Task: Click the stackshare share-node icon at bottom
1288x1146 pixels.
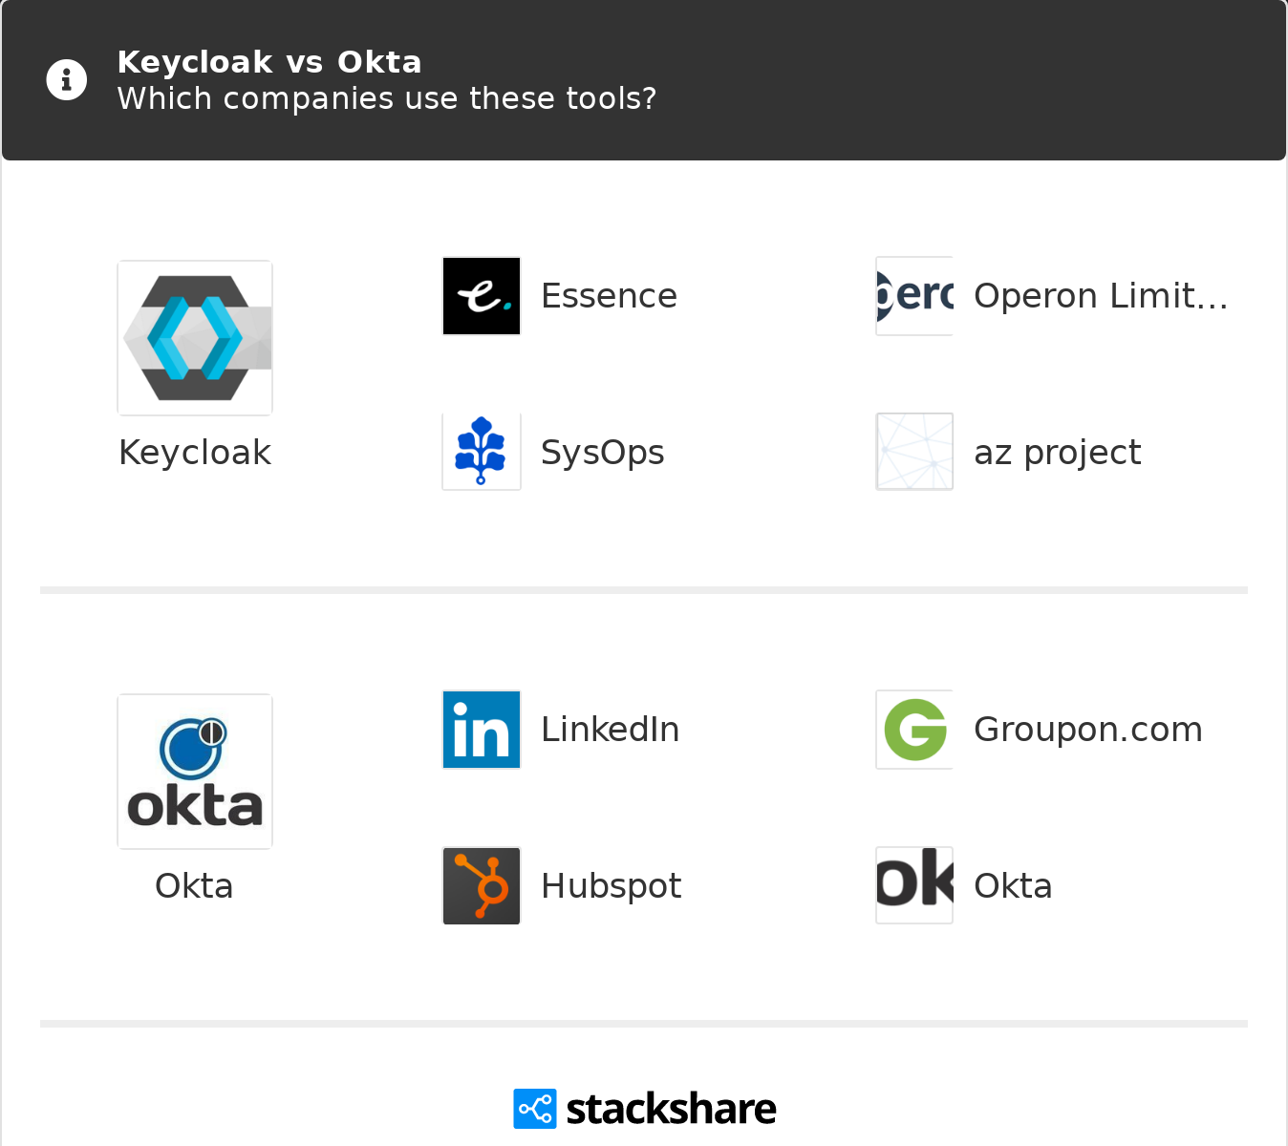Action: point(534,1109)
